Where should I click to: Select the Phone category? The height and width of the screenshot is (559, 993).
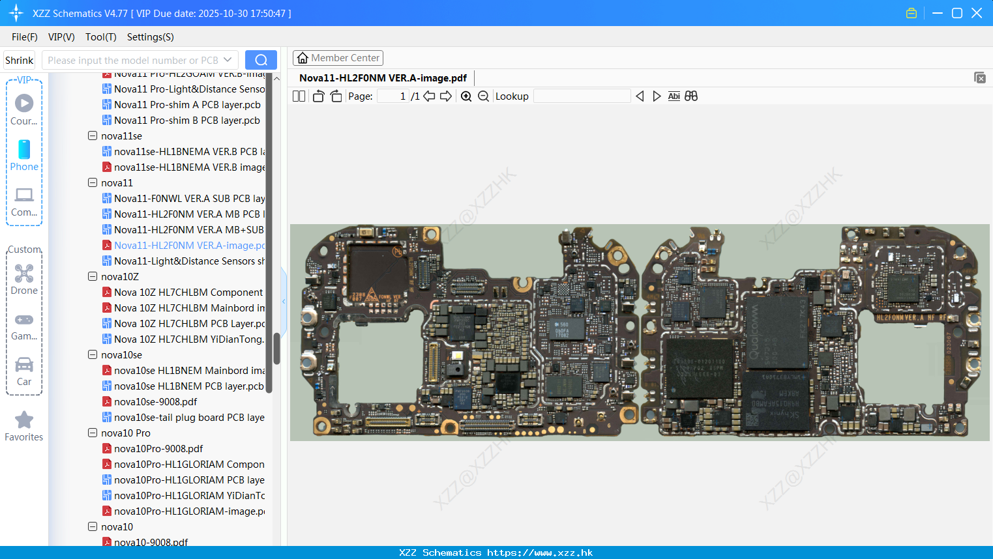[24, 156]
